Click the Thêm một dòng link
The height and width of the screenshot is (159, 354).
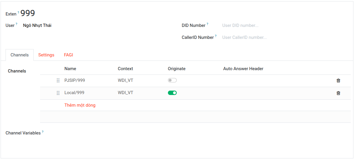point(80,105)
